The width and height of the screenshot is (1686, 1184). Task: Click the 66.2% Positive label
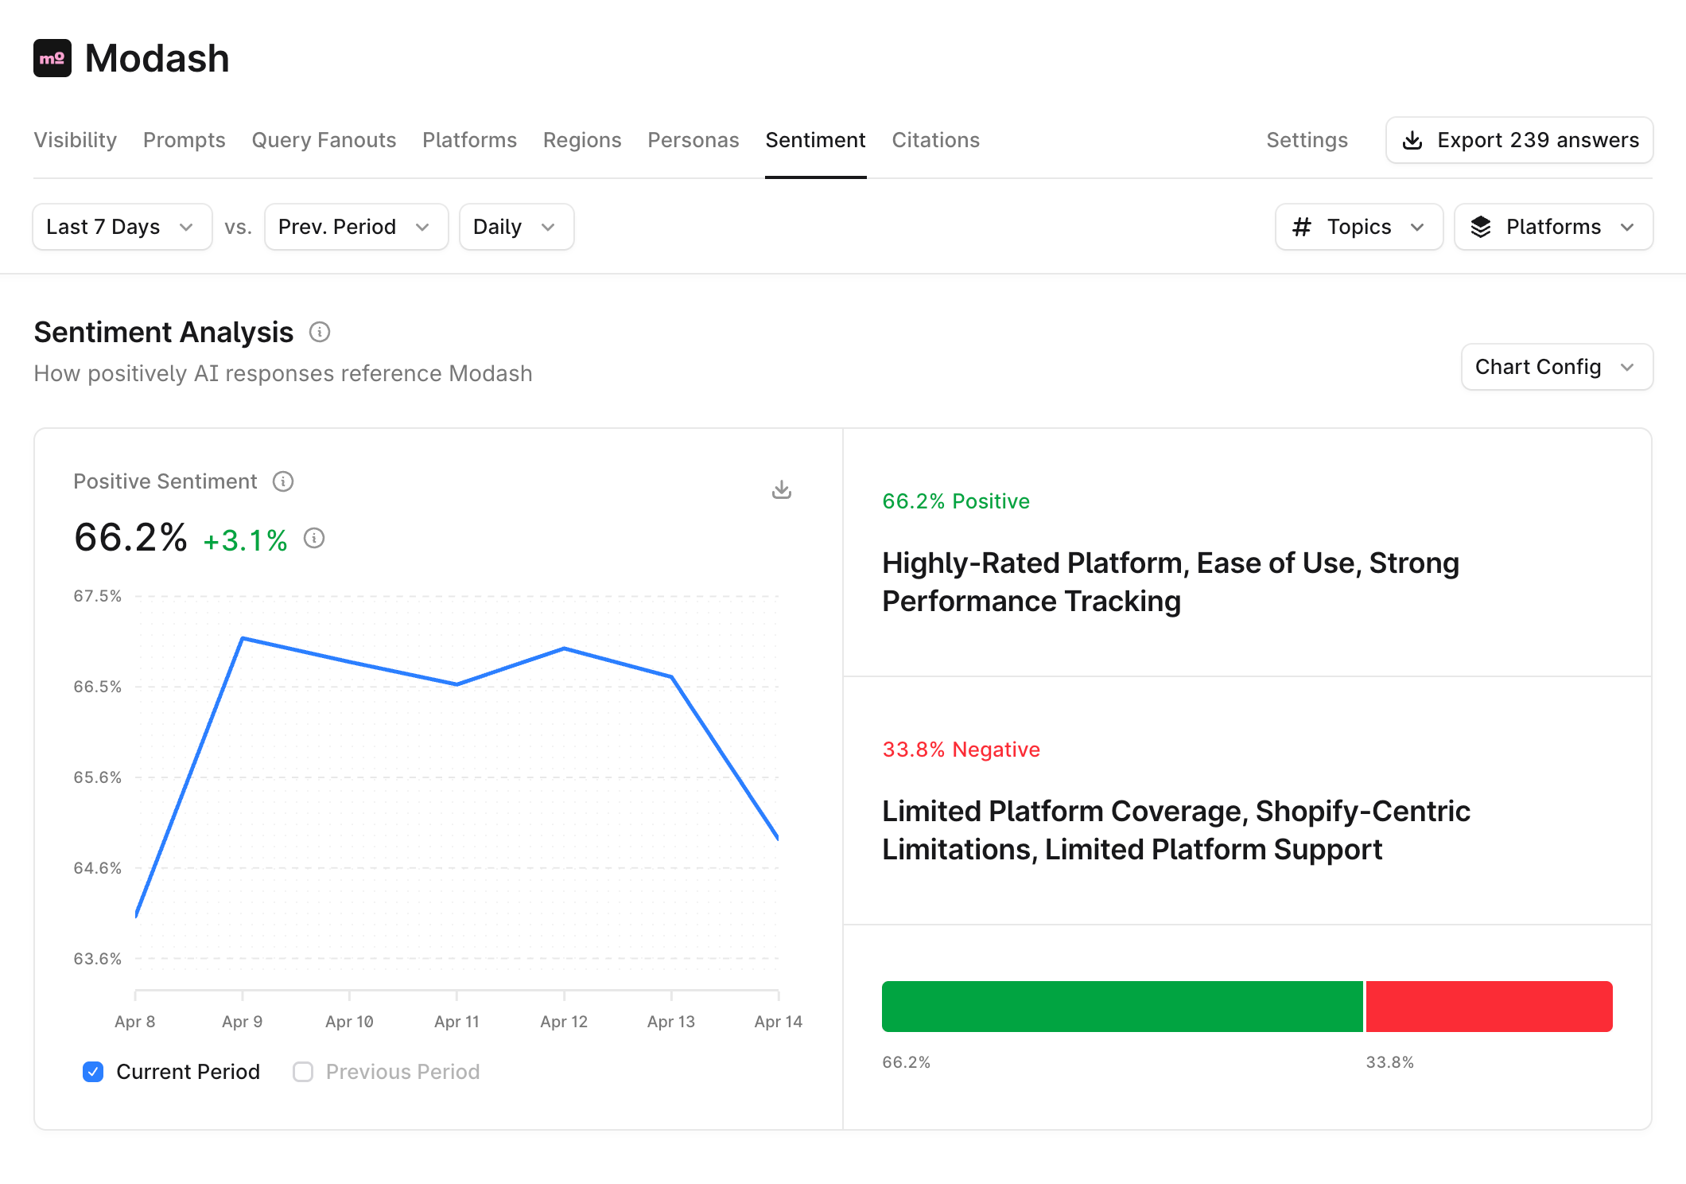956,501
